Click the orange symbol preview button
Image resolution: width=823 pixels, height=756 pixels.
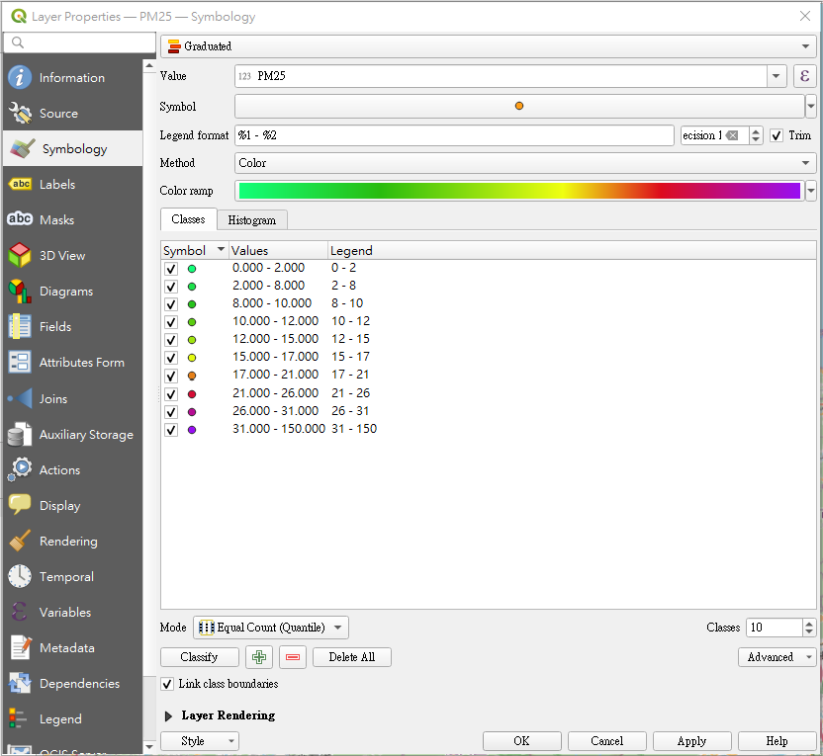coord(519,107)
